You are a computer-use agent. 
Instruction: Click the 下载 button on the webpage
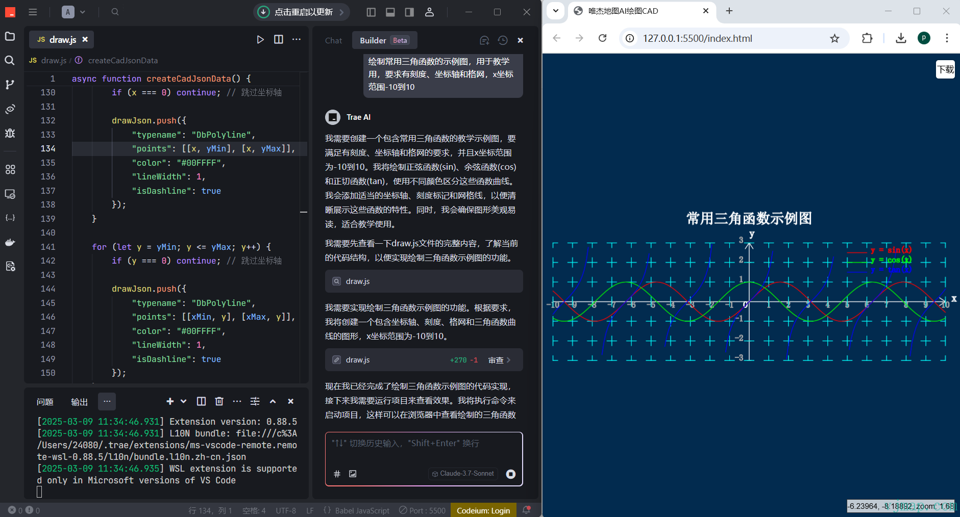tap(945, 69)
